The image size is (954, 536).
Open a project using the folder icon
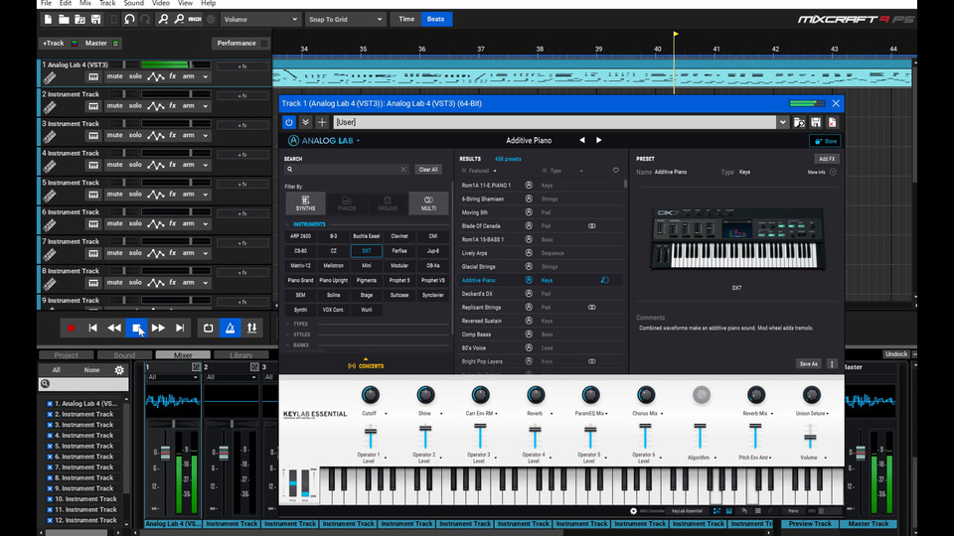64,20
